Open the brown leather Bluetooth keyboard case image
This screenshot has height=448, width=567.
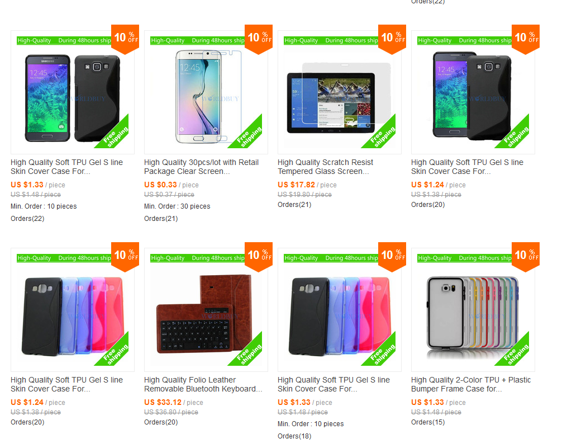(206, 310)
